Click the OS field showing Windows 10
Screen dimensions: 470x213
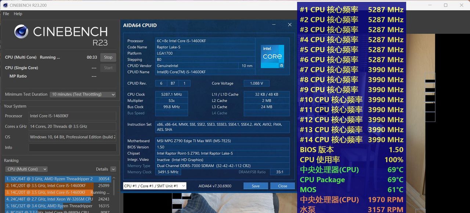point(72,137)
